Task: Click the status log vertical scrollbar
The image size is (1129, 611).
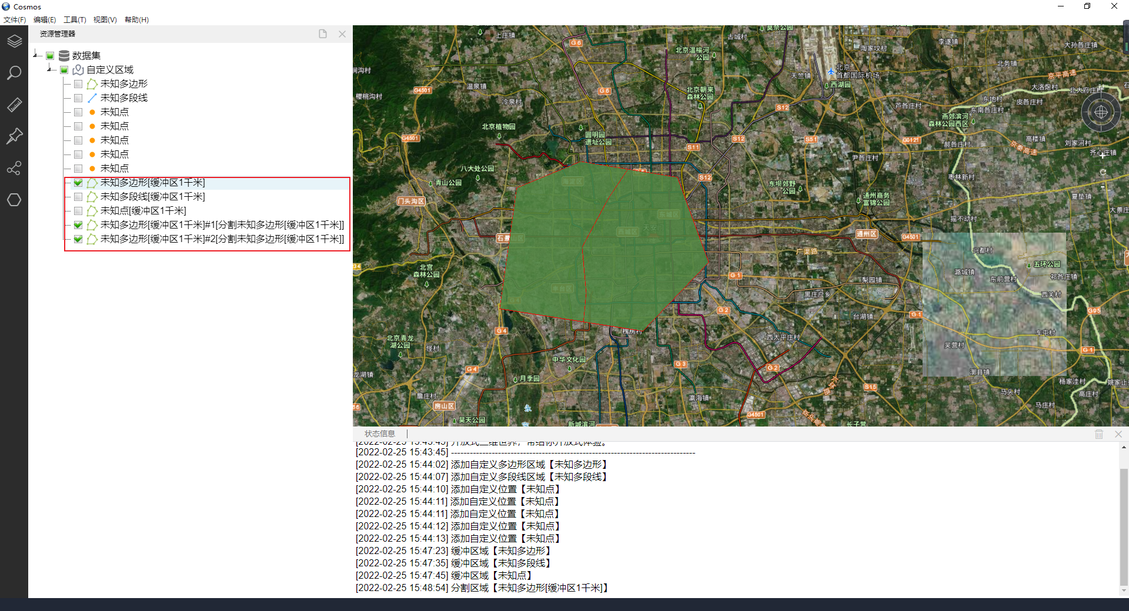Action: click(x=1124, y=517)
